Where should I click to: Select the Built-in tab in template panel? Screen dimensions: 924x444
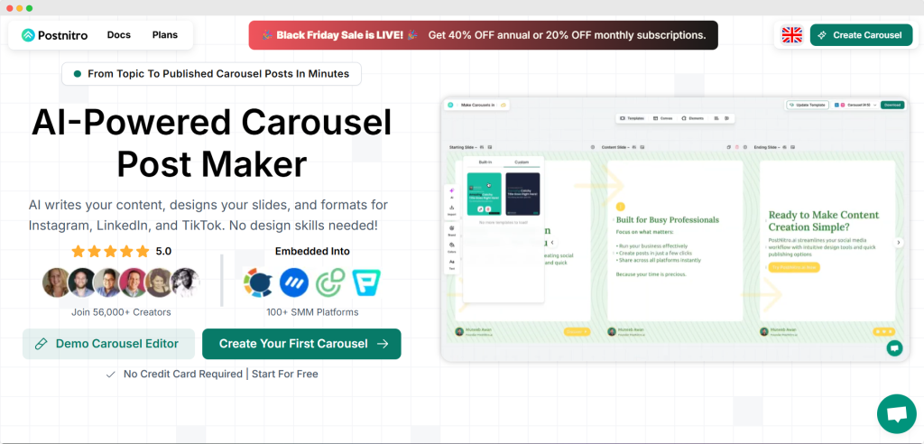click(485, 162)
